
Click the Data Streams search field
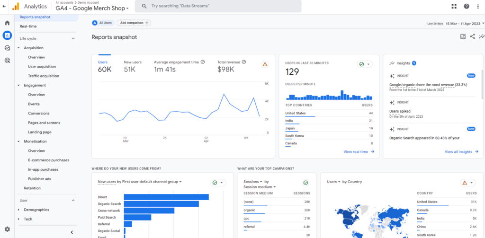[218, 6]
